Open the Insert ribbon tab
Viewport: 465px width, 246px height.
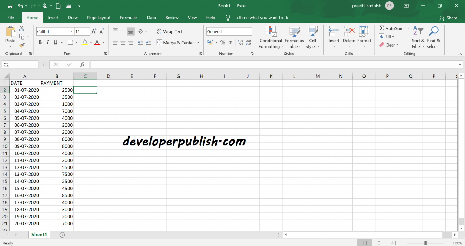tap(53, 18)
